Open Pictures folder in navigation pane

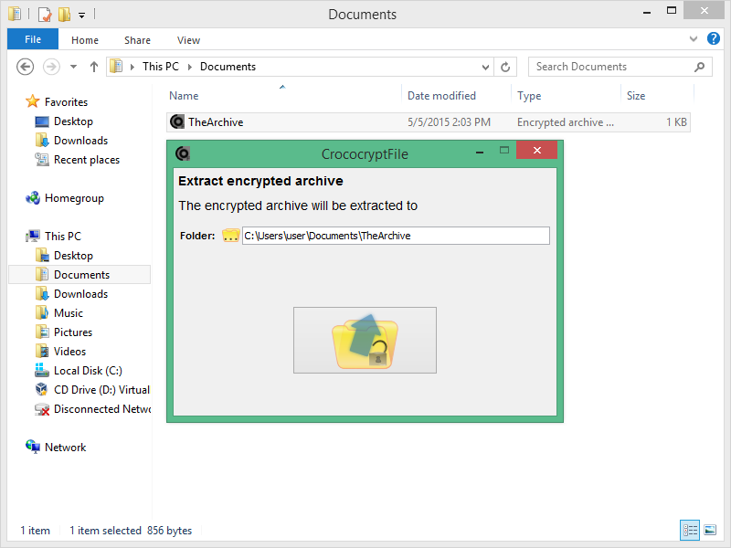pyautogui.click(x=73, y=332)
